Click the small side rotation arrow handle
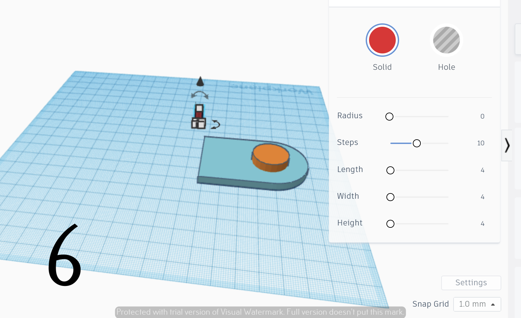521x318 pixels. 216,124
